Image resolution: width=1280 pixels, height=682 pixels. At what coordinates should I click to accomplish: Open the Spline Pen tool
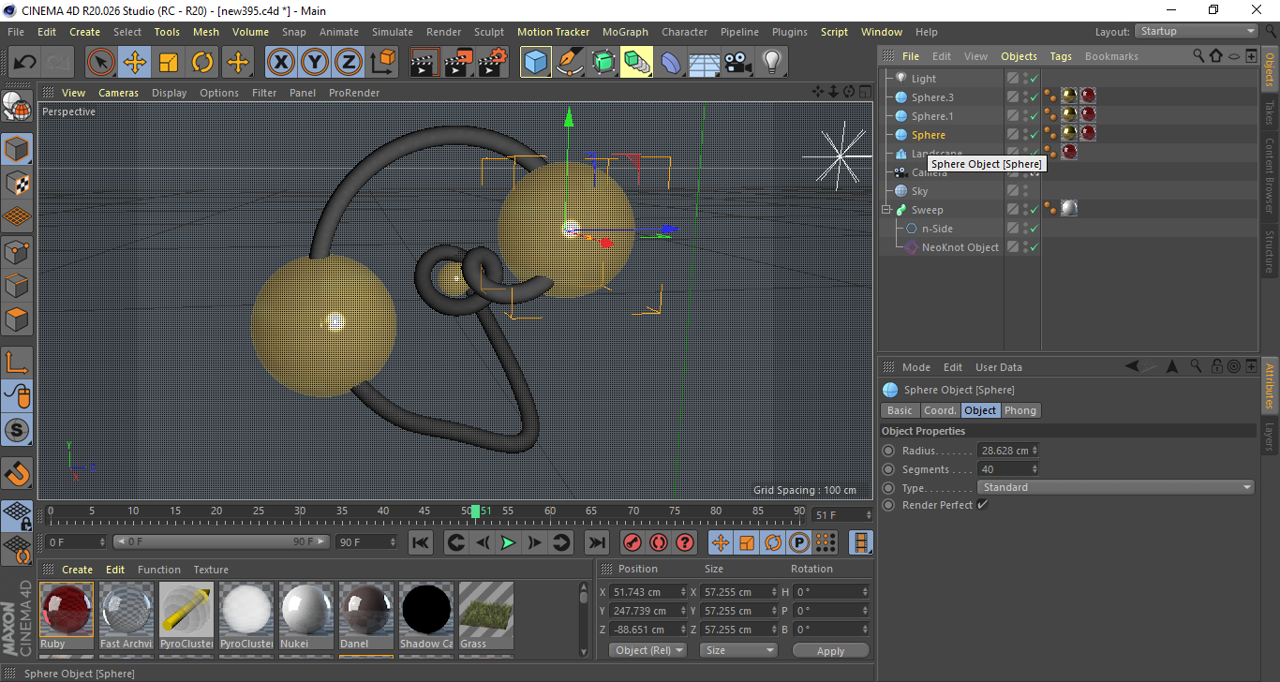point(570,63)
